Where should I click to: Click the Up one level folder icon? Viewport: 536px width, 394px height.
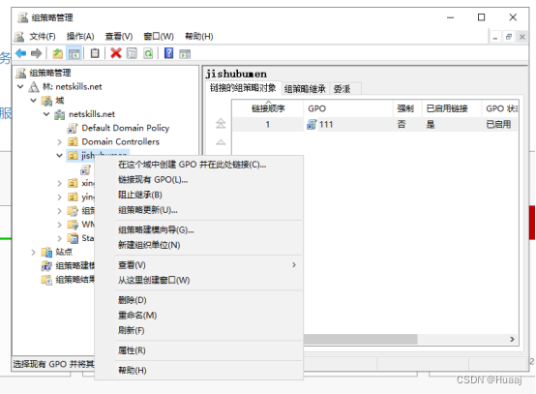(x=57, y=53)
